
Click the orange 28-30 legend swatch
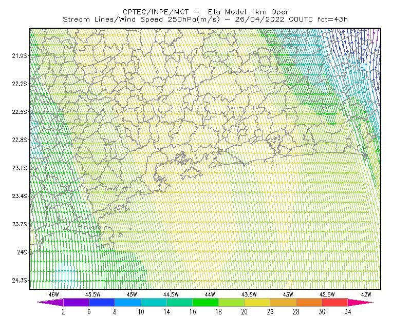pyautogui.click(x=309, y=302)
